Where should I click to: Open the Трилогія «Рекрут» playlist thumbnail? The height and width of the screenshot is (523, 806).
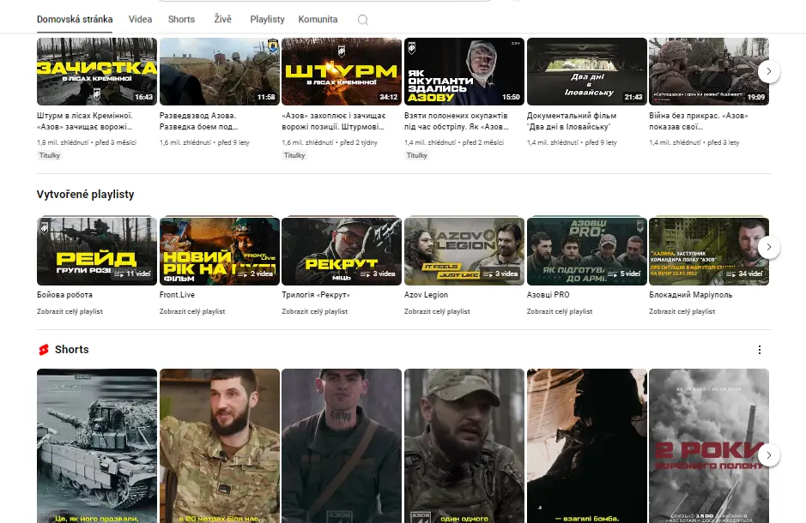[x=342, y=251]
